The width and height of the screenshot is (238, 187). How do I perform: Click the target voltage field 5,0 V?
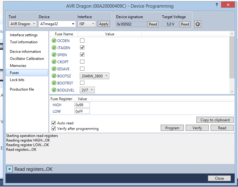click(170, 24)
